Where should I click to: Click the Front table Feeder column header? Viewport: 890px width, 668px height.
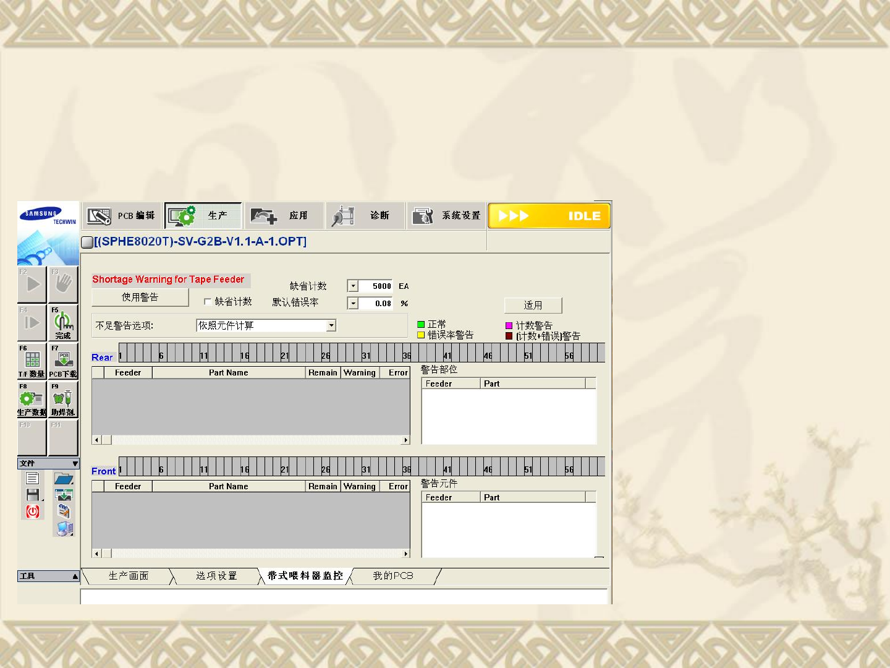click(128, 486)
